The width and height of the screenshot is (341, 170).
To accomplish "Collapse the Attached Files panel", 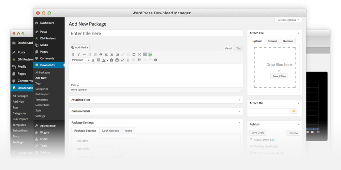I will click(239, 100).
